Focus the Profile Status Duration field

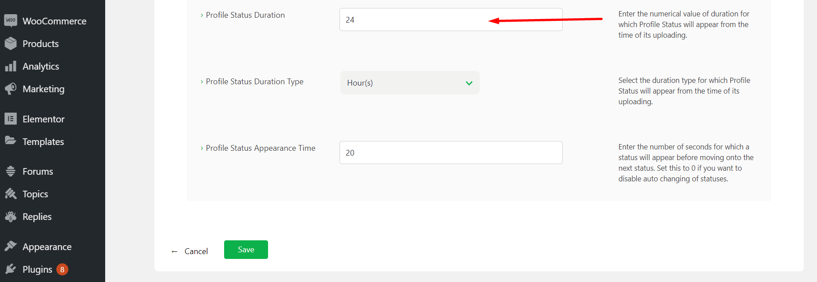click(451, 20)
